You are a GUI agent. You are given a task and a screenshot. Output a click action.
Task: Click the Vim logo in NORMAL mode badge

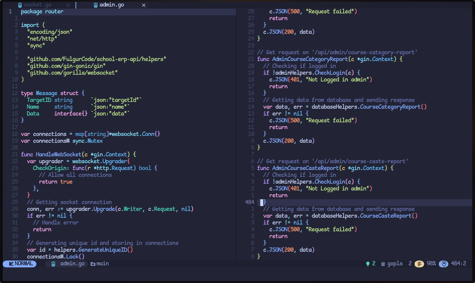pyautogui.click(x=11, y=264)
